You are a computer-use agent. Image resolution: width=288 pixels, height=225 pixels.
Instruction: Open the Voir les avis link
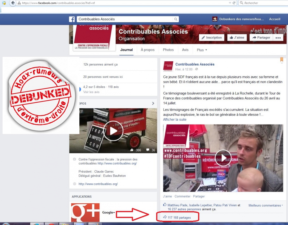pyautogui.click(x=91, y=92)
